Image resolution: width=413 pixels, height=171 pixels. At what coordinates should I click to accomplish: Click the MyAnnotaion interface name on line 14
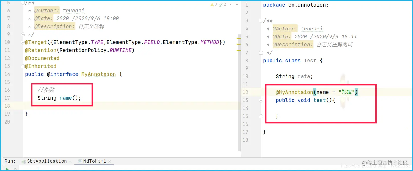[99, 74]
